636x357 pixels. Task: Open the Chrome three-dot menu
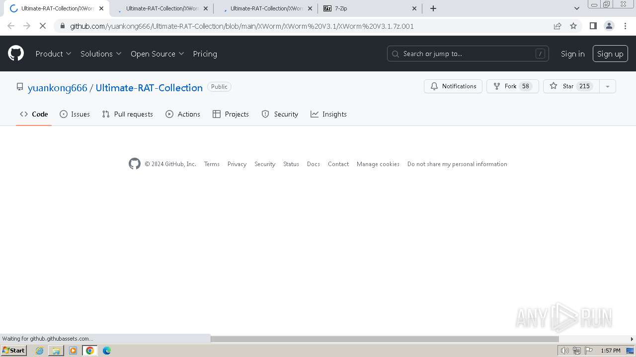point(625,26)
